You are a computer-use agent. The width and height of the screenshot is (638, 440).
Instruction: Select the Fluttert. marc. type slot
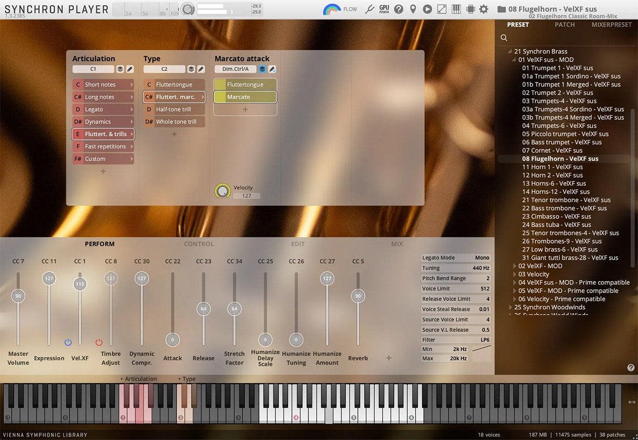[x=174, y=97]
